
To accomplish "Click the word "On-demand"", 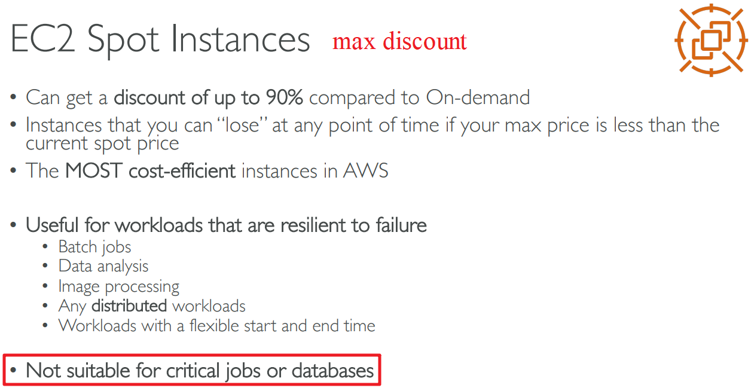I will tap(478, 97).
